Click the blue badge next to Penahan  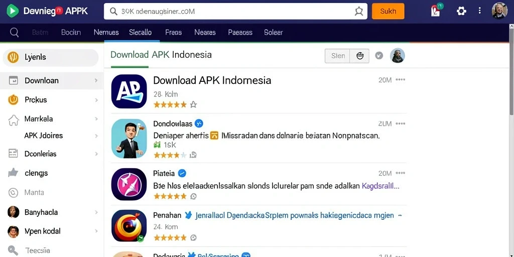pos(188,215)
